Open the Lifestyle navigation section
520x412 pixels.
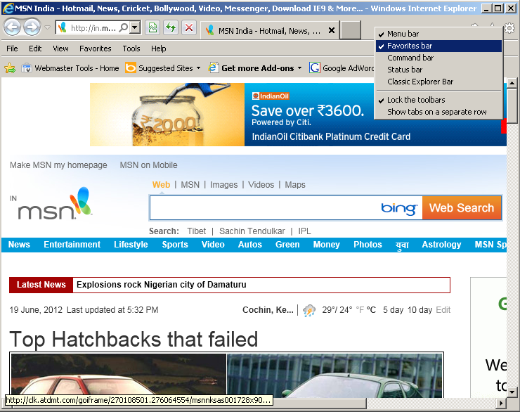[131, 245]
